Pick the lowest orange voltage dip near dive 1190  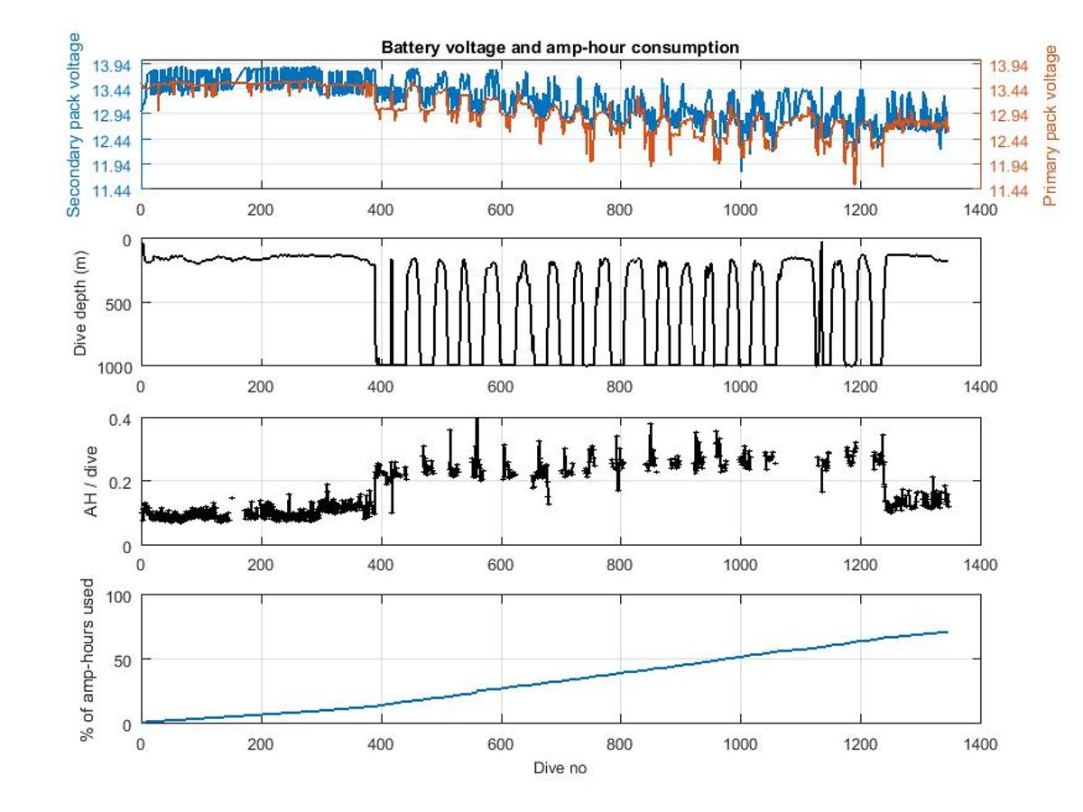(x=854, y=183)
